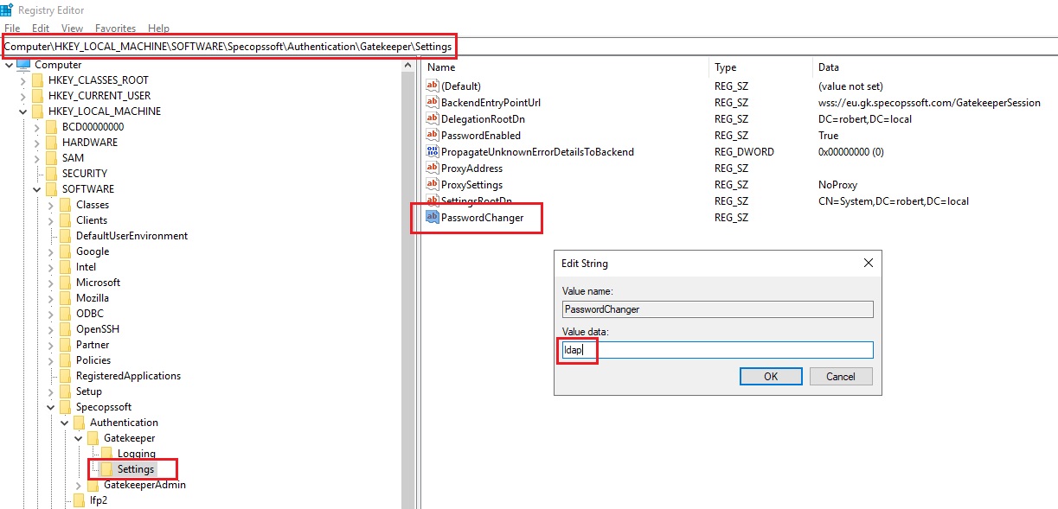Expand the HARDWARE key arrow
1058x509 pixels.
pyautogui.click(x=36, y=143)
